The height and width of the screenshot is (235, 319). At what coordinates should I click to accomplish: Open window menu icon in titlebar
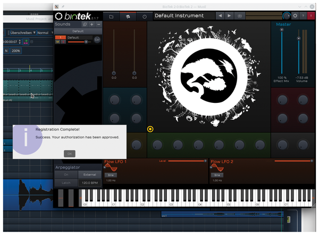point(57,7)
